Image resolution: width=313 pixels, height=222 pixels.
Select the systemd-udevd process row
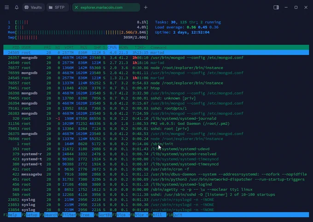point(156,149)
